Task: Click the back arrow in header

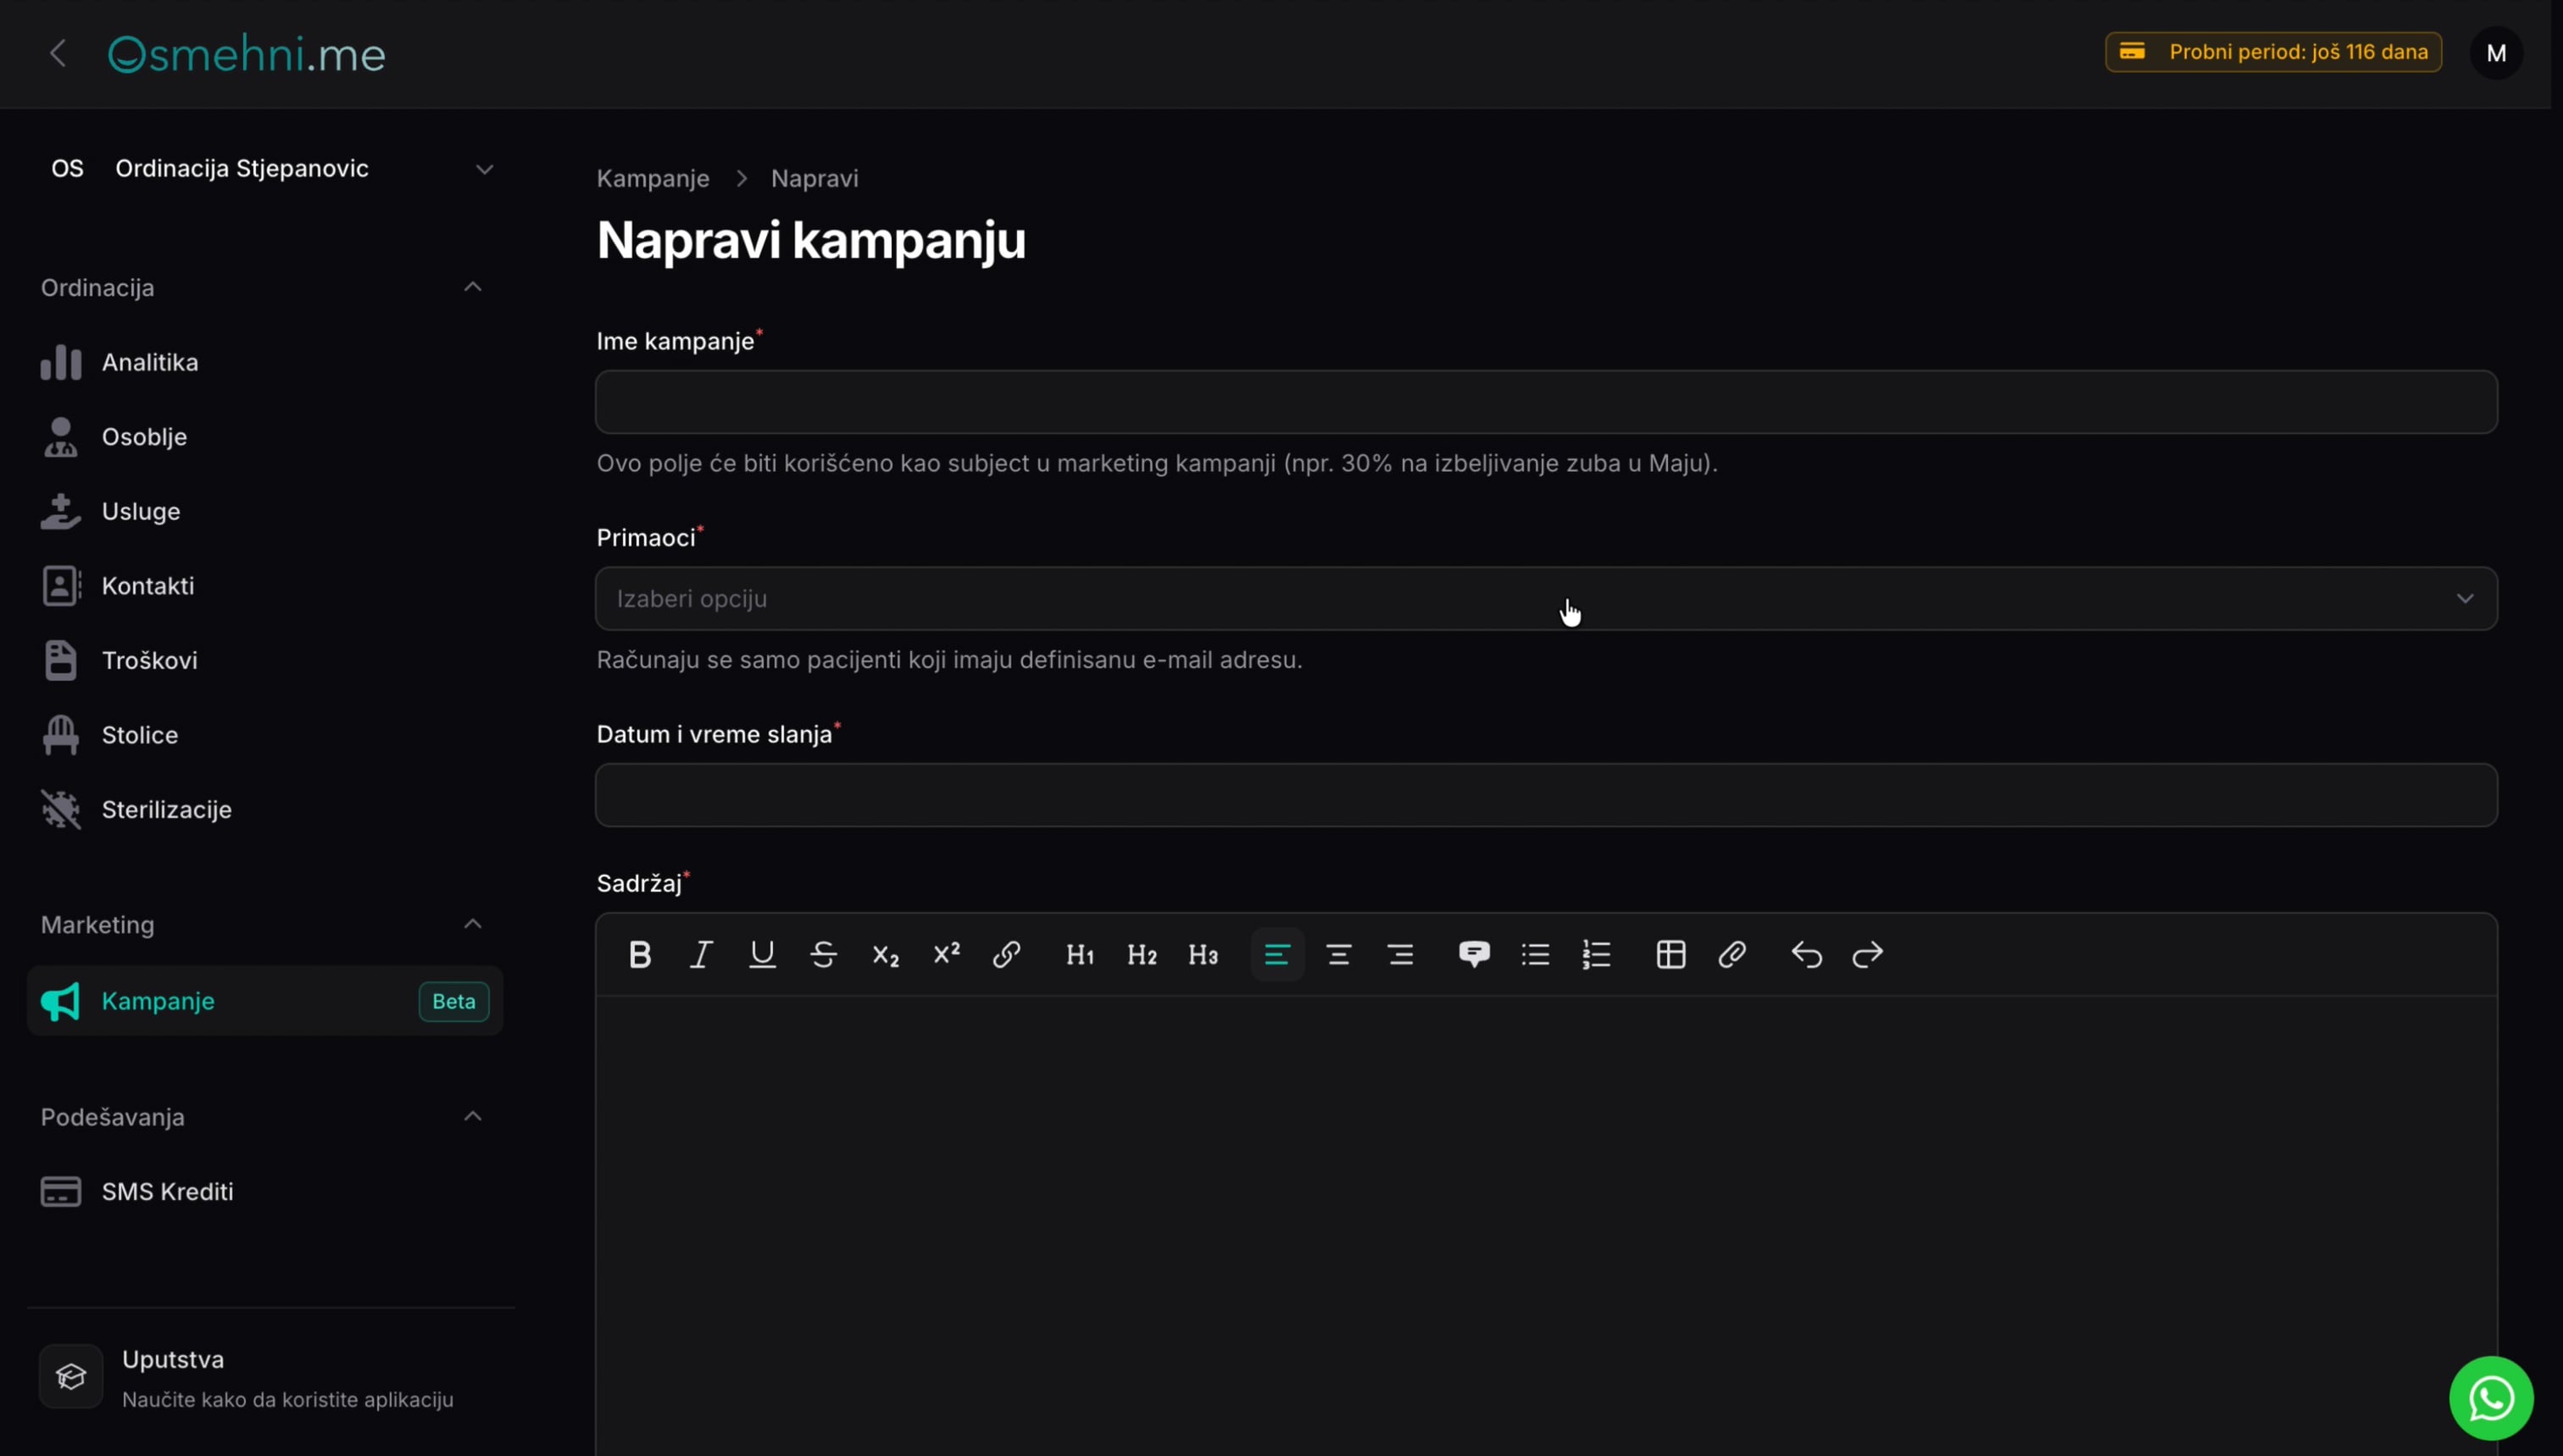Action: [x=58, y=53]
